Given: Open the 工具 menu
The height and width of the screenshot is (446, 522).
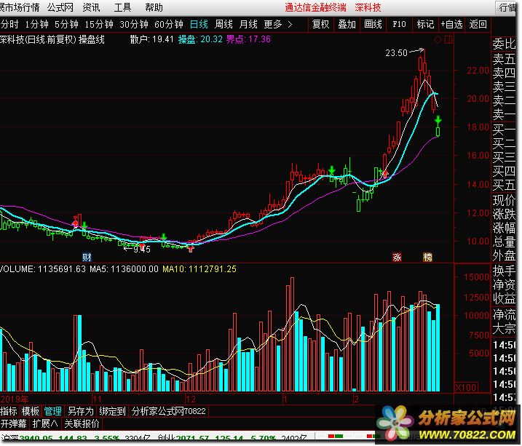Looking at the screenshot, I should point(122,7).
